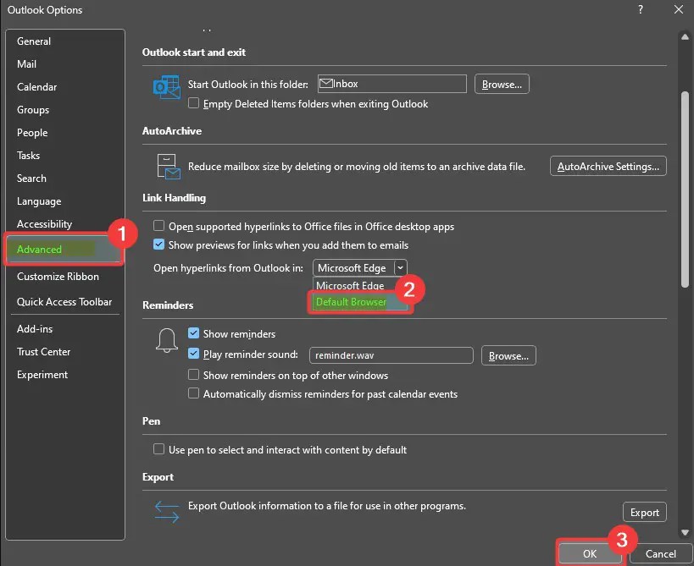Viewport: 694px width, 566px height.
Task: Enable auto-dismiss reminders for past events
Action: [x=193, y=393]
